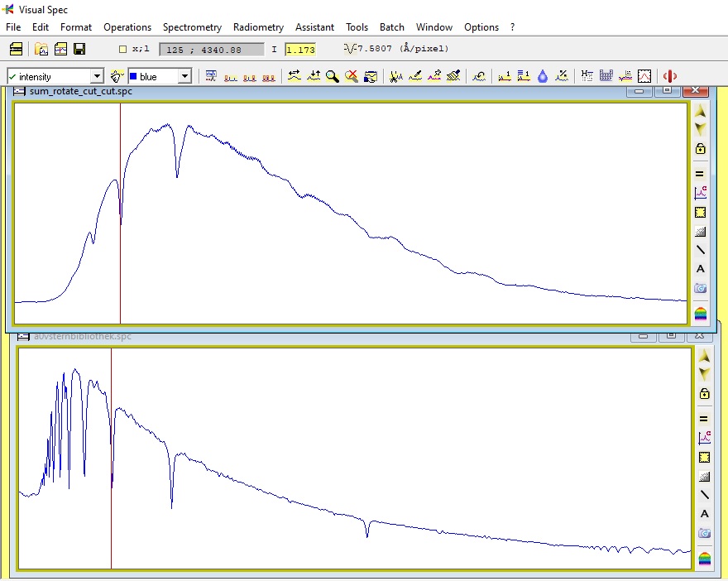Click up arrow in sum_rotate_cut_cut sidebar
The image size is (728, 581).
click(700, 112)
